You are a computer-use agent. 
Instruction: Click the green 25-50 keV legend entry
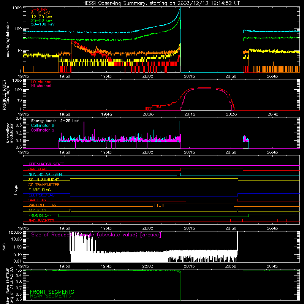(42, 21)
